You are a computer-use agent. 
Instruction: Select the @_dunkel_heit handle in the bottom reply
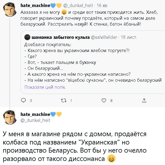35,120
